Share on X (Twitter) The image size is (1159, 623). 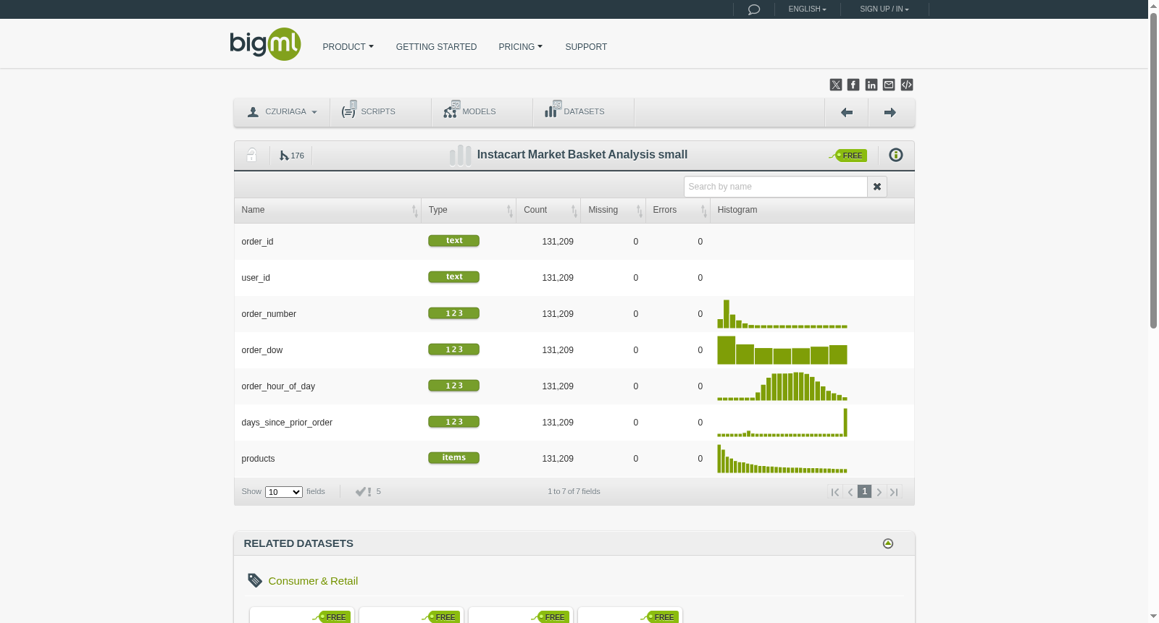pos(836,85)
